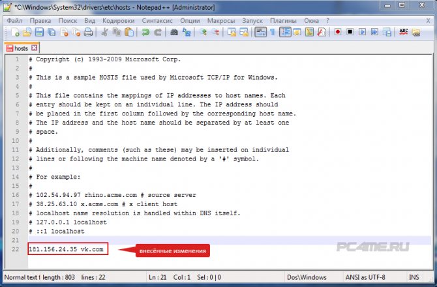Place cursor in line 22 vk.com entry
Image resolution: width=437 pixels, height=287 pixels.
[x=67, y=249]
